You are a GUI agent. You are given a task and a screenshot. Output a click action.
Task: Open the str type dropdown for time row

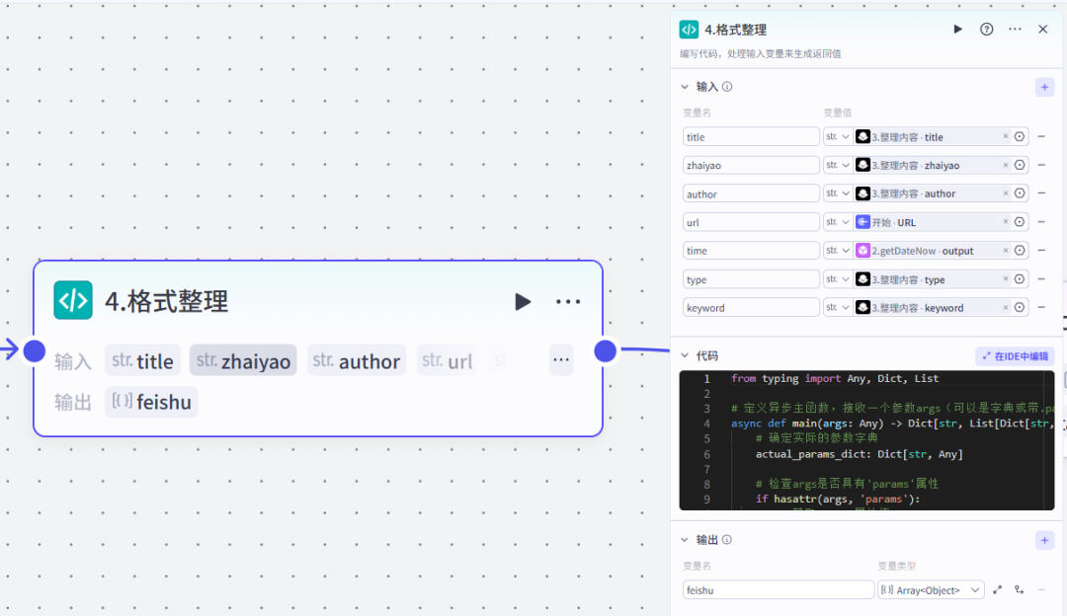pyautogui.click(x=837, y=251)
